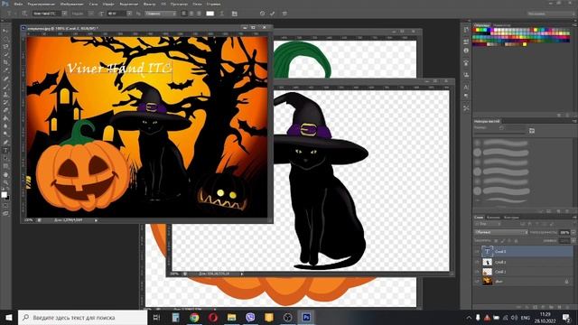
Task: Select the Quick Selection tool
Action: tap(5, 54)
